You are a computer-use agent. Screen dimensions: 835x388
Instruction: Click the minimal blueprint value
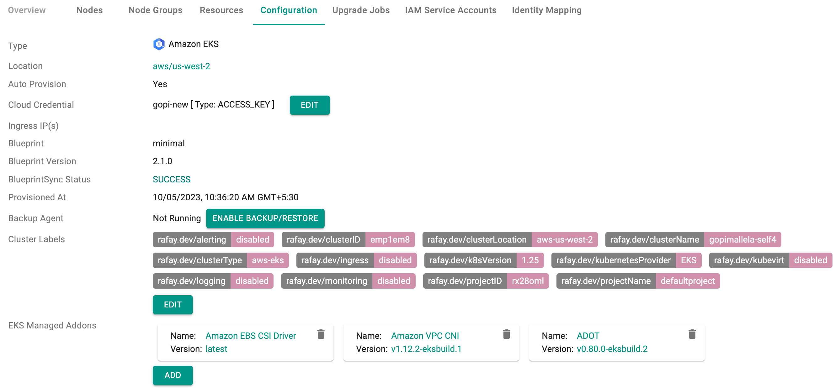pos(169,144)
